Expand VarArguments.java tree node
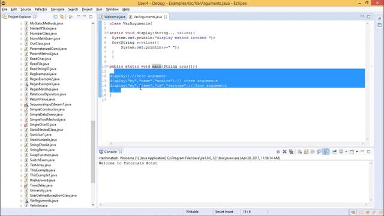Screen dimensions: 384x216 coord(22,200)
